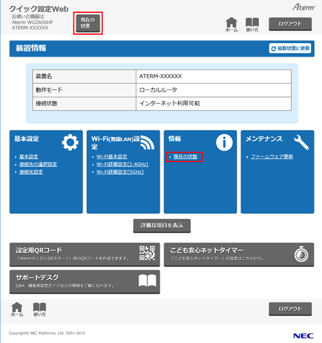
Task: Open the 設定用QRコード tile
Action: click(85, 254)
